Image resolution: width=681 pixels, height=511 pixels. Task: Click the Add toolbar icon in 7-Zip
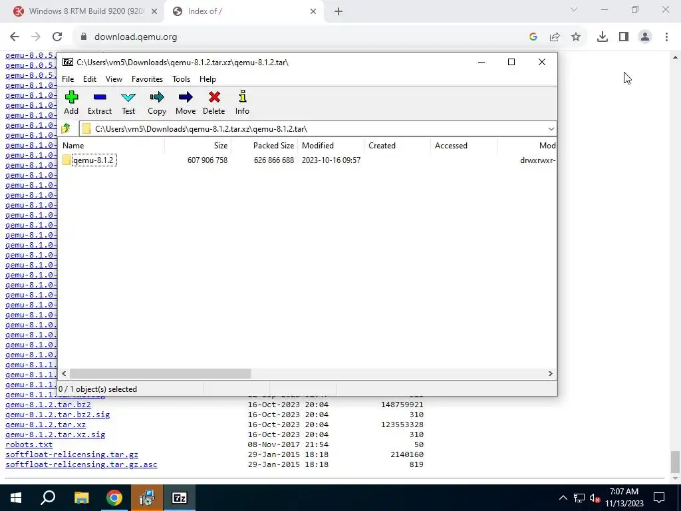[x=71, y=102]
